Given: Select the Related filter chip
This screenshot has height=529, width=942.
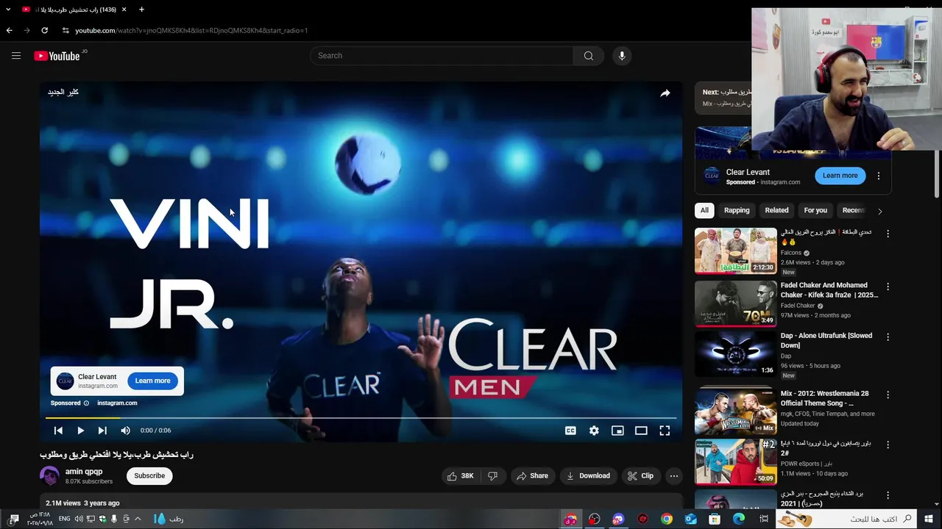Looking at the screenshot, I should 776,210.
